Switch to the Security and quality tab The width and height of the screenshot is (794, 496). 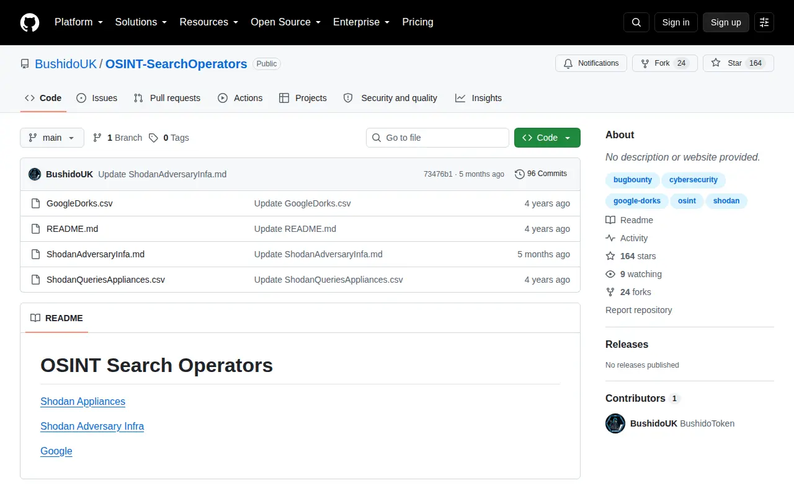click(390, 98)
